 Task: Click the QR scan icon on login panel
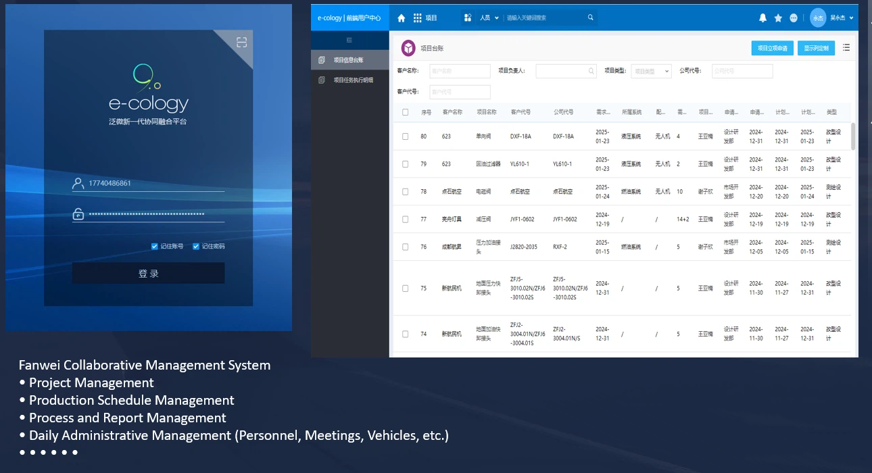point(242,43)
